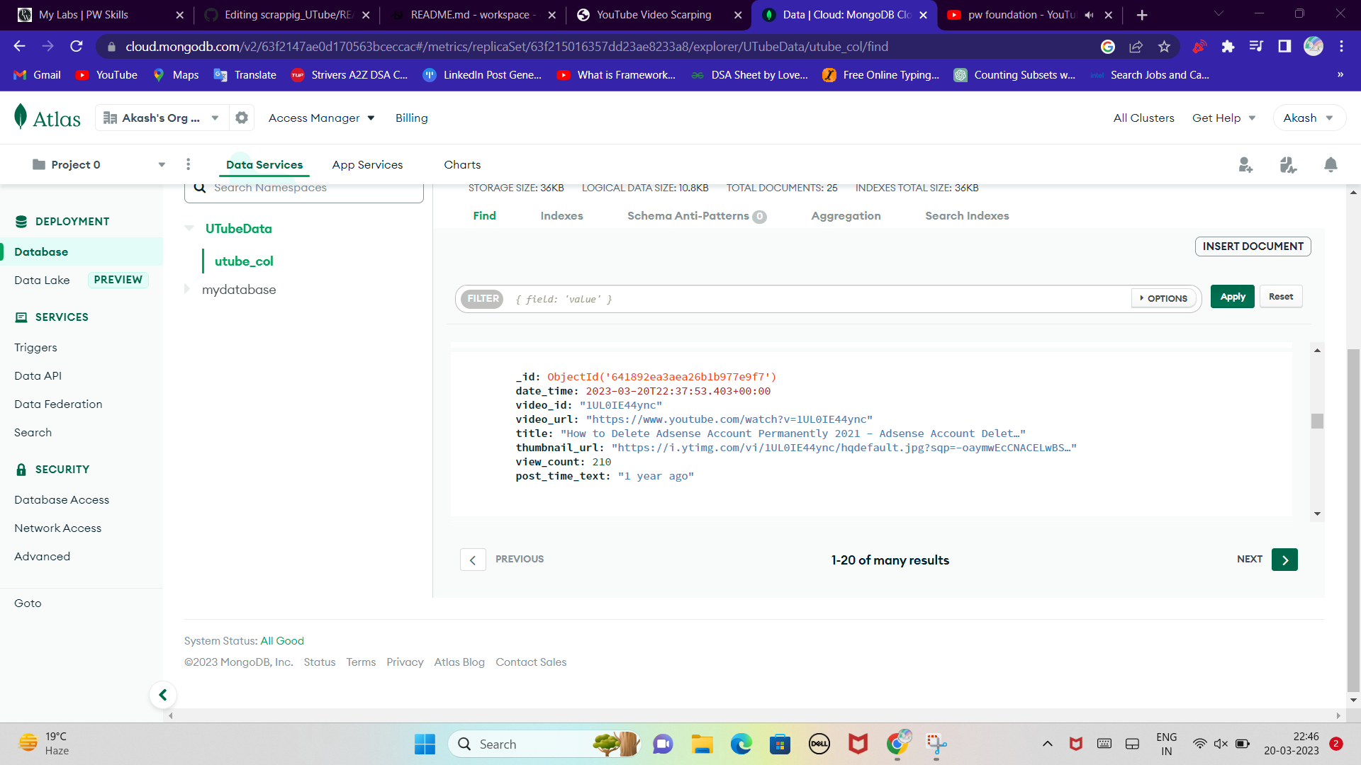Switch to the Aggregation tab

click(846, 216)
